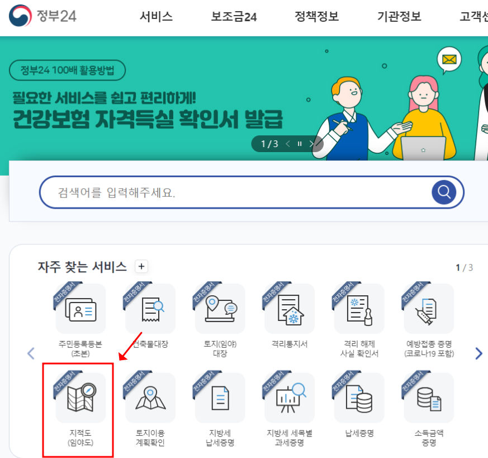Show previous page of frequent services
Viewport: 488px width, 458px height.
click(x=31, y=353)
